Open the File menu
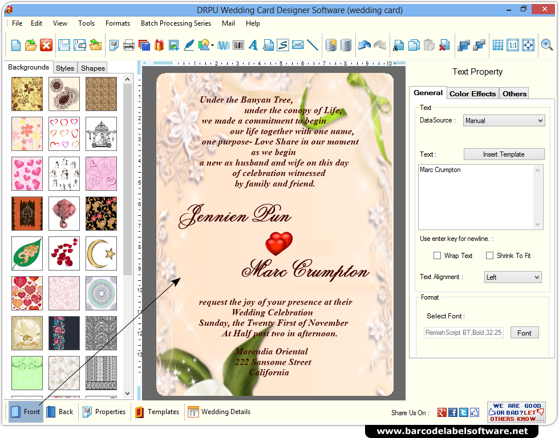Viewport: 559px width, 438px height. tap(17, 23)
